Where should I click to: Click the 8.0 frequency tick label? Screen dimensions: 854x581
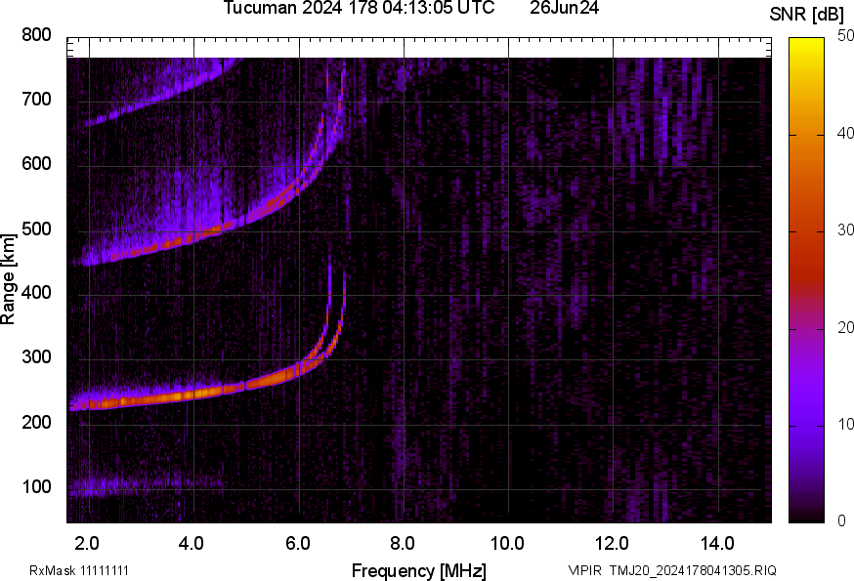pos(403,543)
